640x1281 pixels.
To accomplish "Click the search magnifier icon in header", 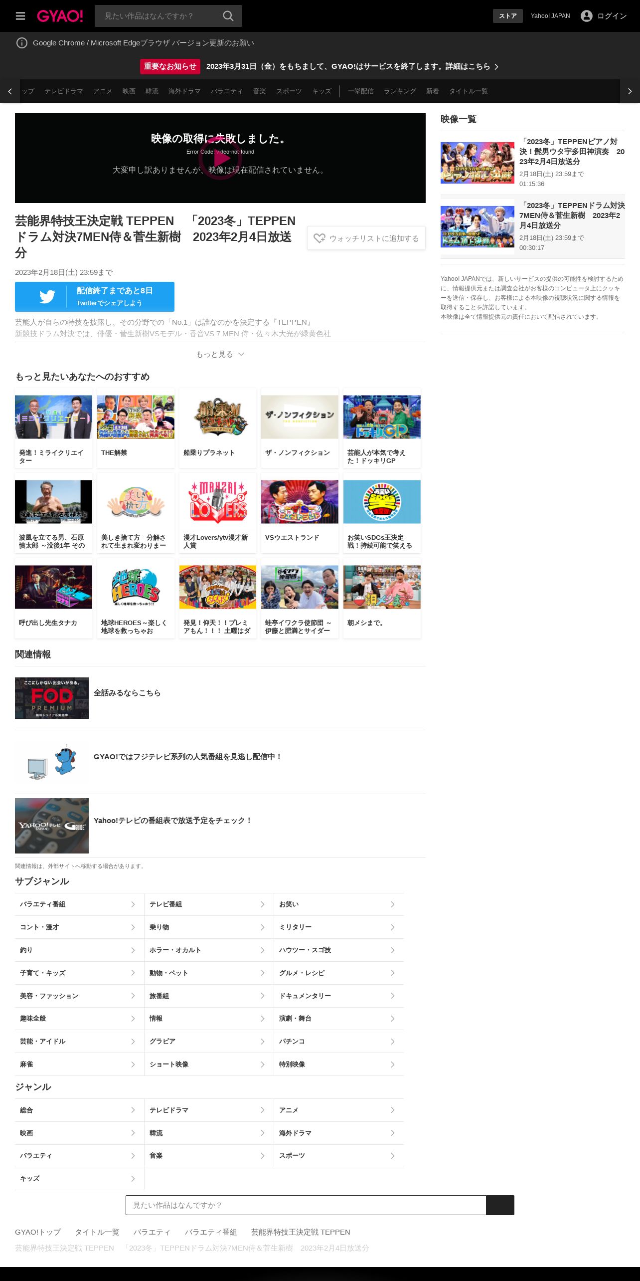I will [228, 16].
